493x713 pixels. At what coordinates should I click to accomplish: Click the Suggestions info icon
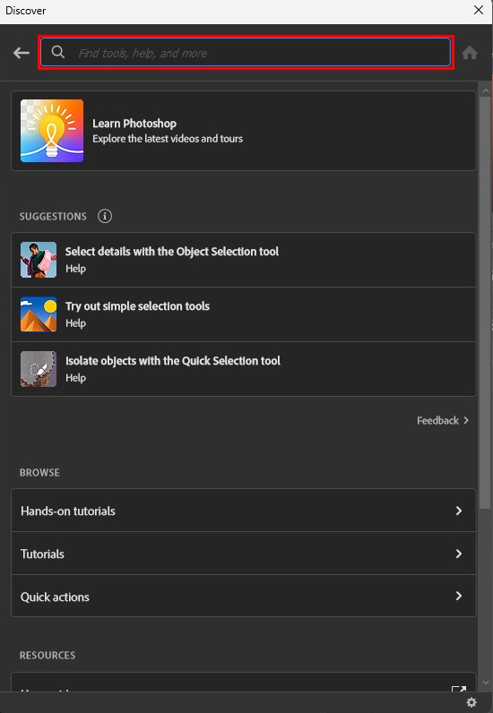pyautogui.click(x=105, y=216)
